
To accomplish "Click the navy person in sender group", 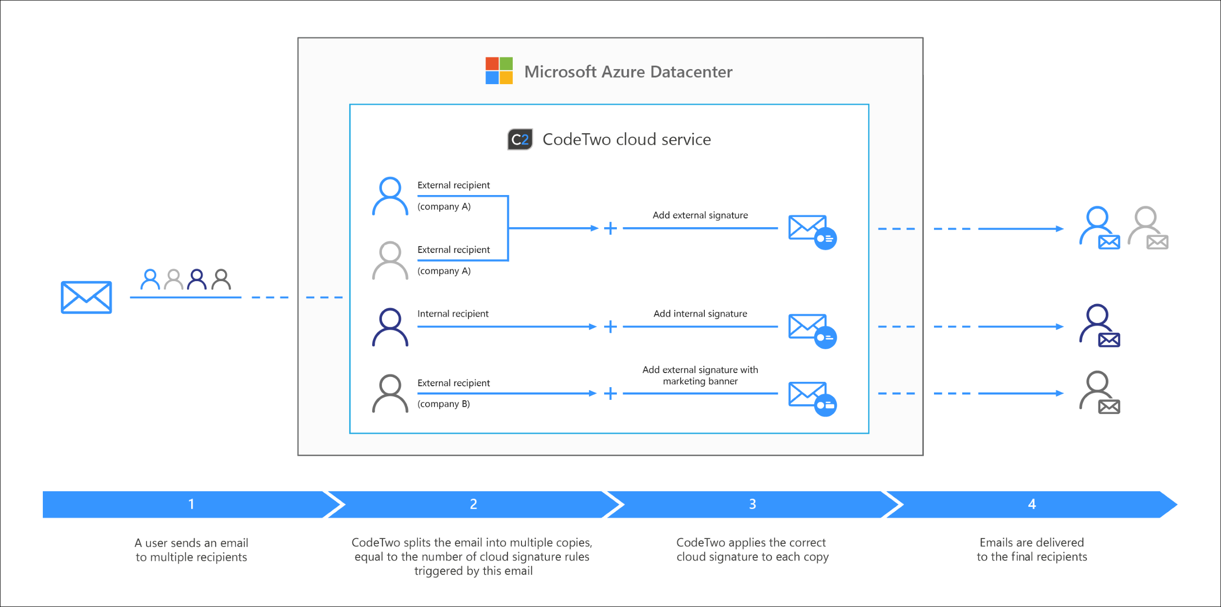I will pyautogui.click(x=197, y=280).
